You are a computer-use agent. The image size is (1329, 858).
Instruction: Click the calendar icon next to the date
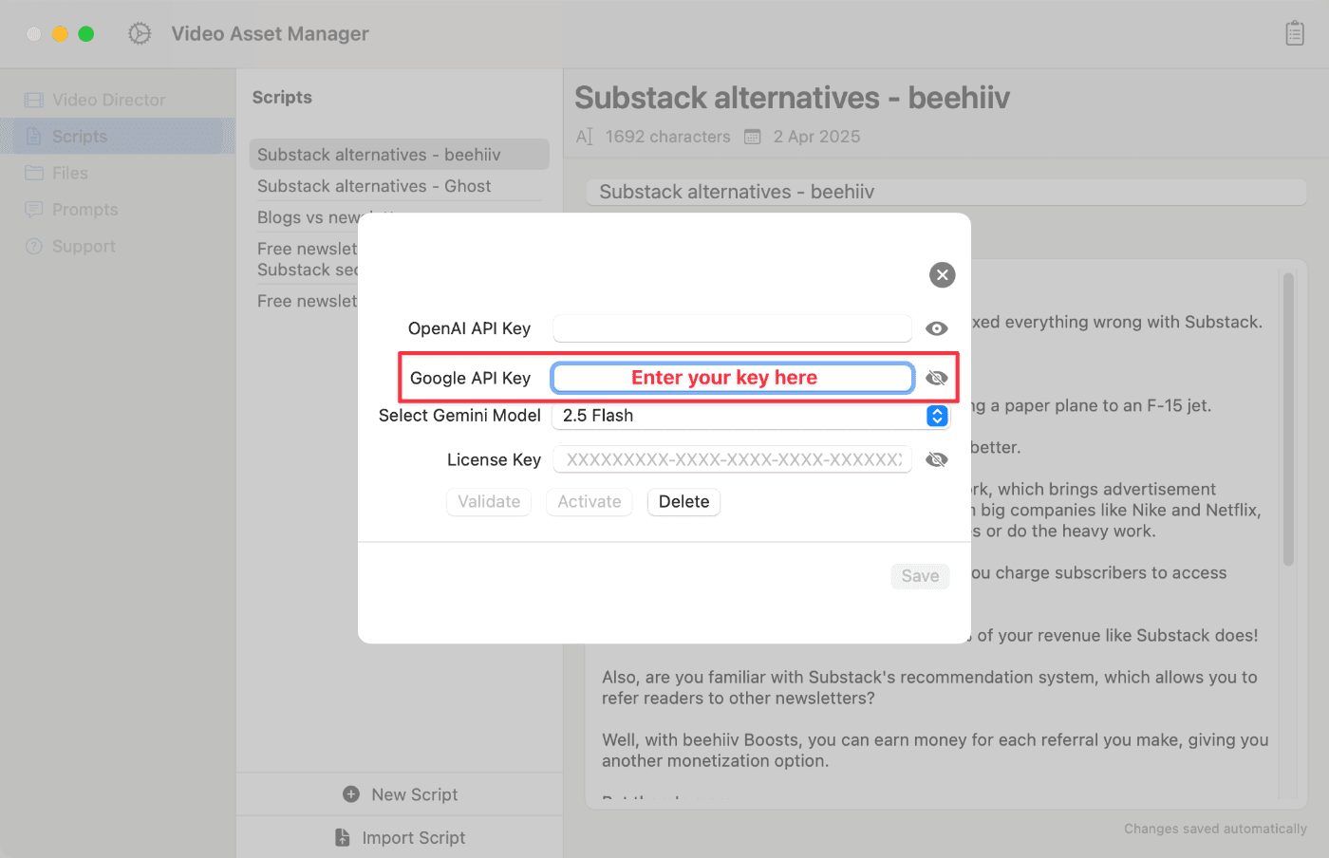752,136
